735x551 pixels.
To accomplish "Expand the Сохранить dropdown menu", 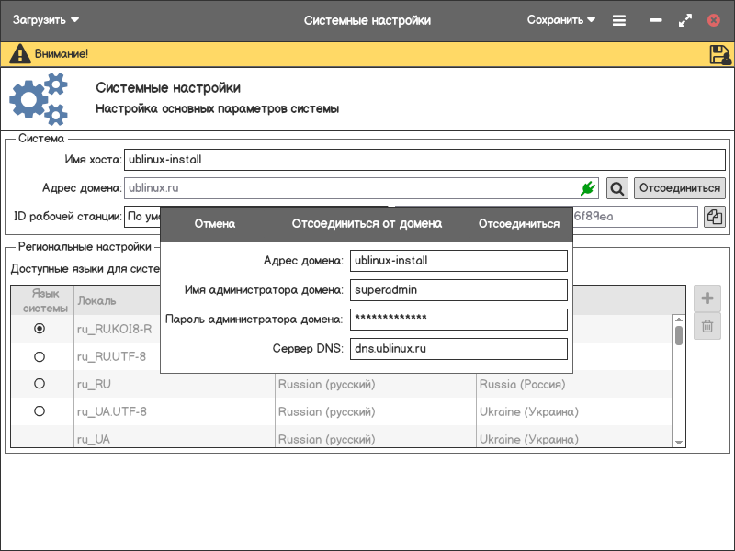I will 560,20.
